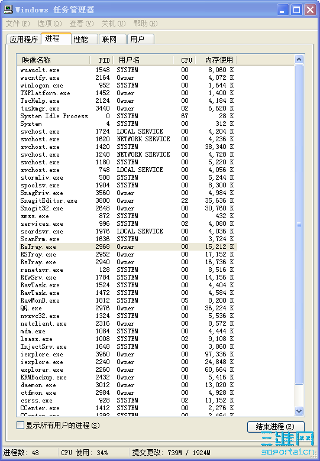Viewport: 320px width, 461px height.
Task: Click the scrollbar up arrow
Action: click(299, 60)
